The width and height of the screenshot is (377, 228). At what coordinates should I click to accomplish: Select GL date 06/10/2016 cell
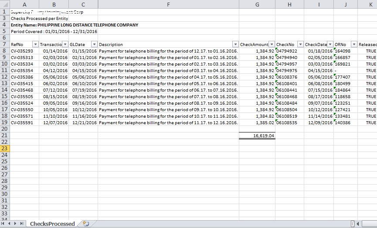coord(83,83)
